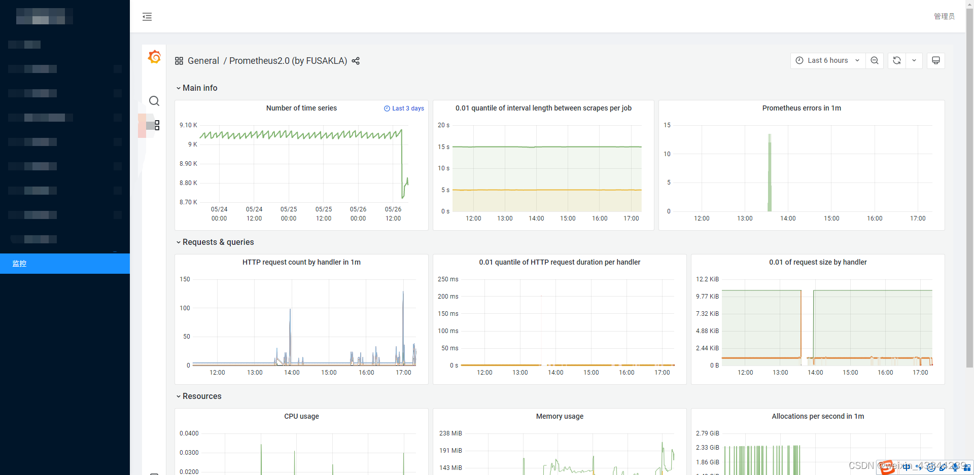Share the Prometheus2.0 dashboard
Viewport: 974px width, 475px height.
coord(356,61)
